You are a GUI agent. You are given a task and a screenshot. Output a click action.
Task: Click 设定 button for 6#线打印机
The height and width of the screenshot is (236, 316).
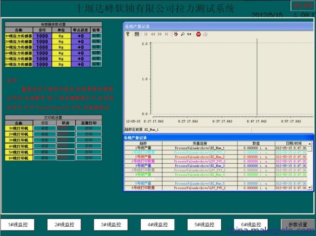coord(45,158)
